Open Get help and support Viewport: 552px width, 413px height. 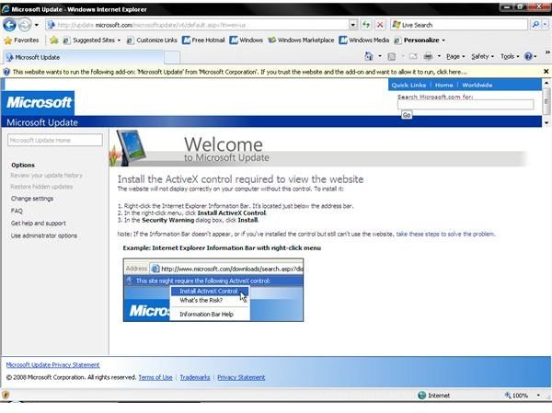(39, 224)
